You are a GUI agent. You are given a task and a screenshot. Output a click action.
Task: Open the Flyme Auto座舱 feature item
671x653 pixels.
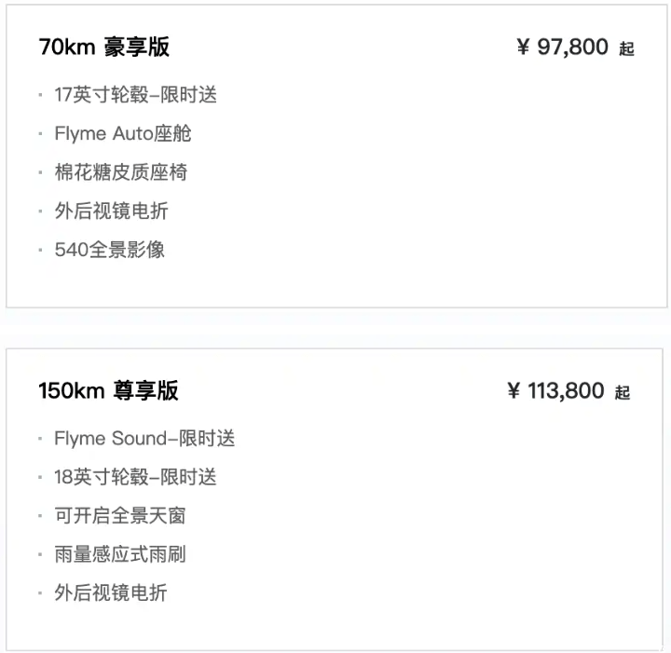(x=122, y=133)
